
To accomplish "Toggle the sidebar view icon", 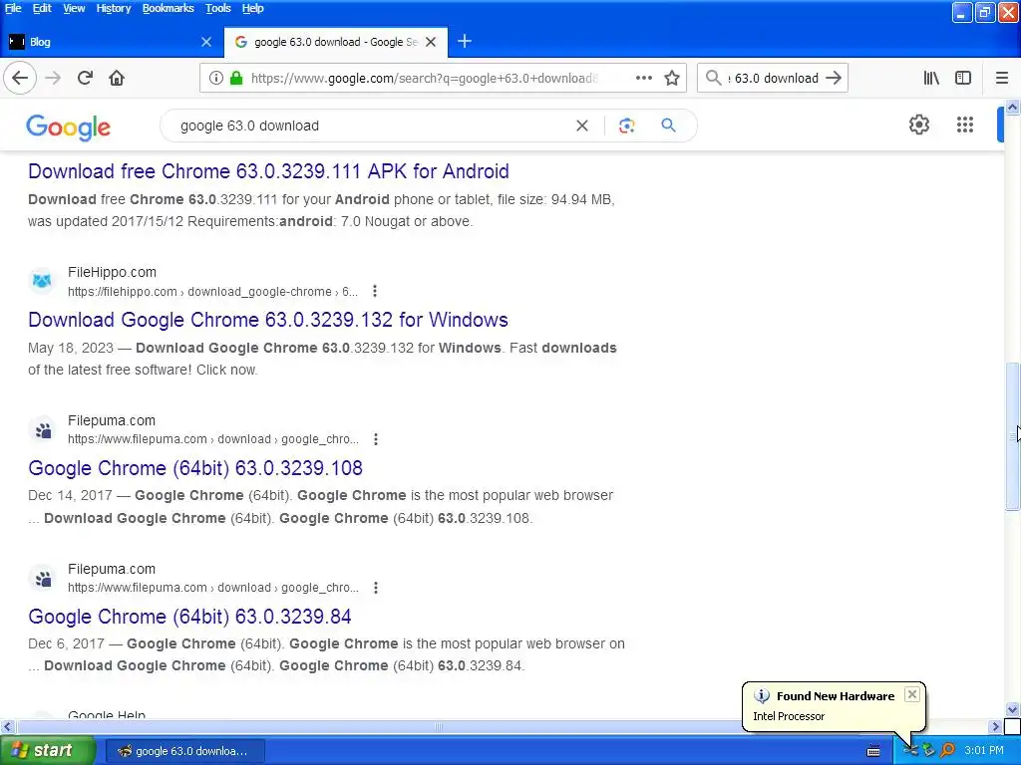I will point(963,78).
